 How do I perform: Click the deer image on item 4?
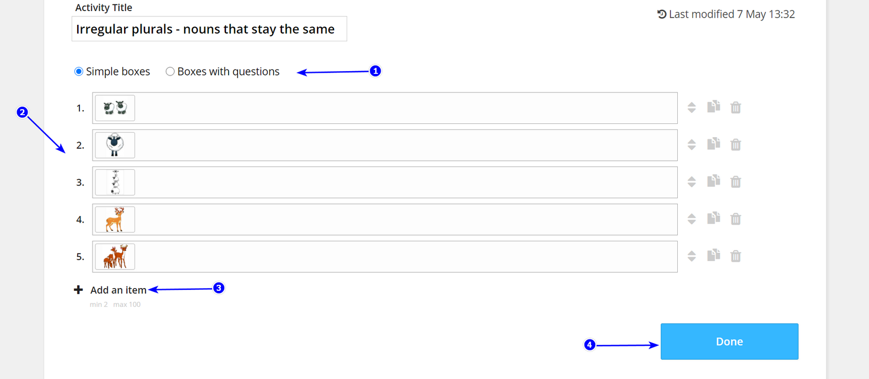click(x=115, y=219)
